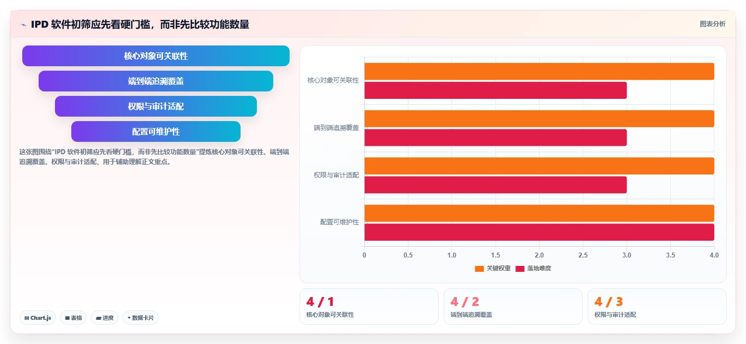Click the 进度 tag chip

(104, 318)
